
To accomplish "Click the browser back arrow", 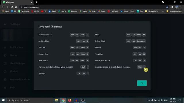I will 3,7.
